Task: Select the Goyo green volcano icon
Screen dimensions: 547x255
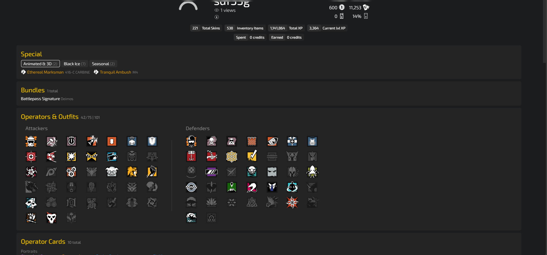Action: [x=232, y=187]
